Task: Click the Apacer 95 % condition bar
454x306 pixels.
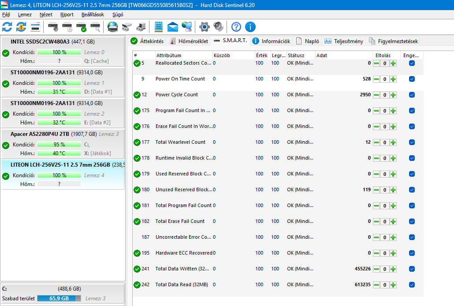Action: point(59,144)
